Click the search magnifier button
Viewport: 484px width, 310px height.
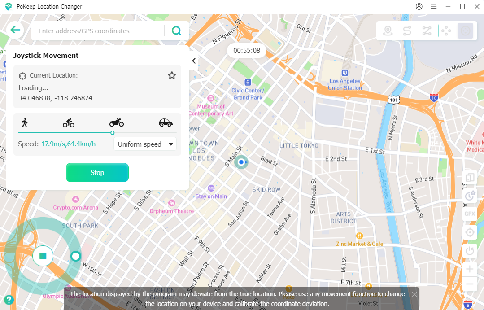pyautogui.click(x=177, y=31)
